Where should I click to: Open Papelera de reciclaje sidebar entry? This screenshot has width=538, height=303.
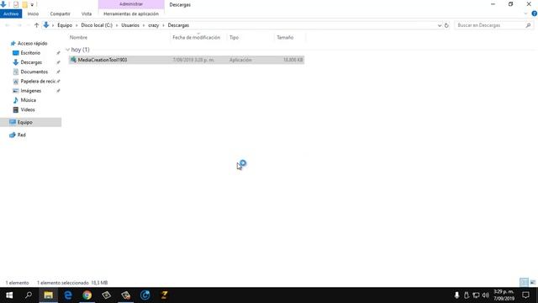pos(38,81)
